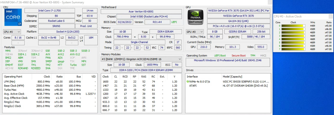Click the Core 7 clock bar
The height and width of the screenshot is (115, 334).
(294, 49)
